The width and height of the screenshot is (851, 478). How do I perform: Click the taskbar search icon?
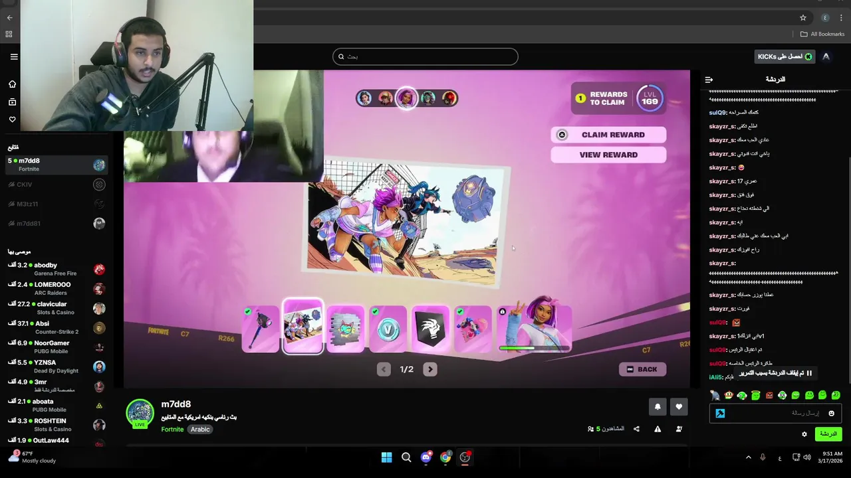click(x=406, y=457)
